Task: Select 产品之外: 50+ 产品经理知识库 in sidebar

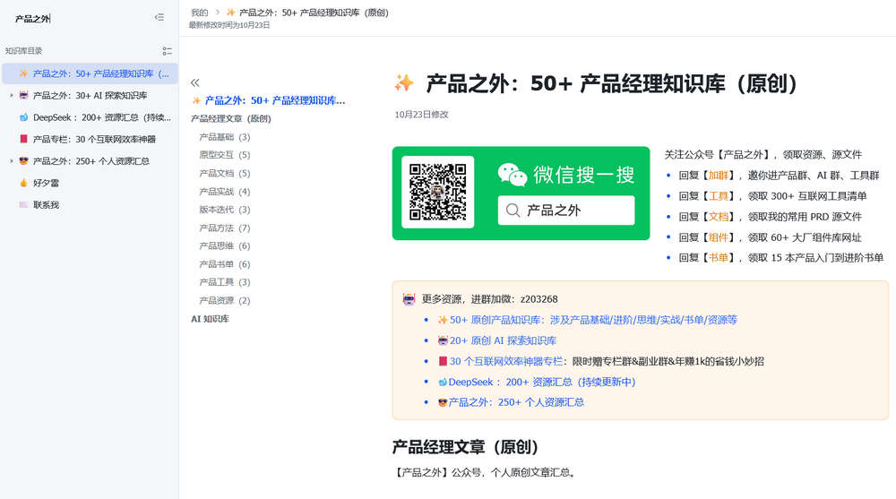Action: 90,73
